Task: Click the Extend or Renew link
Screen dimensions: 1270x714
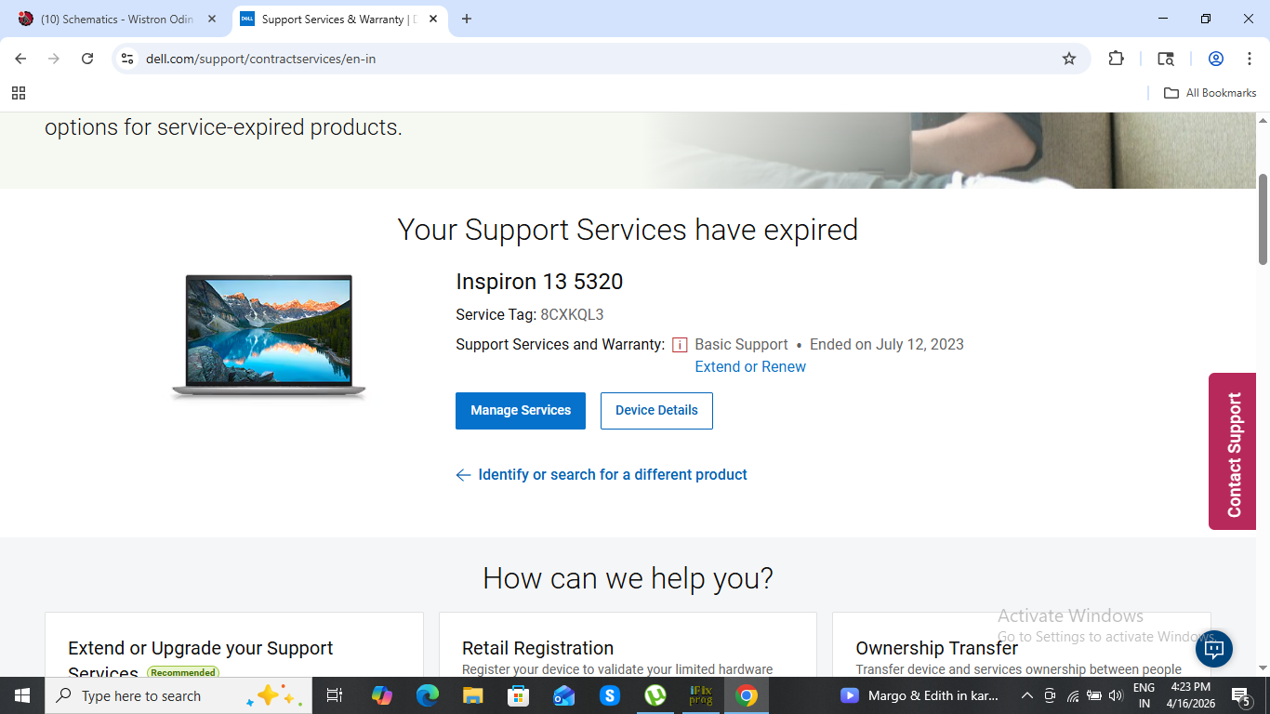Action: 749,366
